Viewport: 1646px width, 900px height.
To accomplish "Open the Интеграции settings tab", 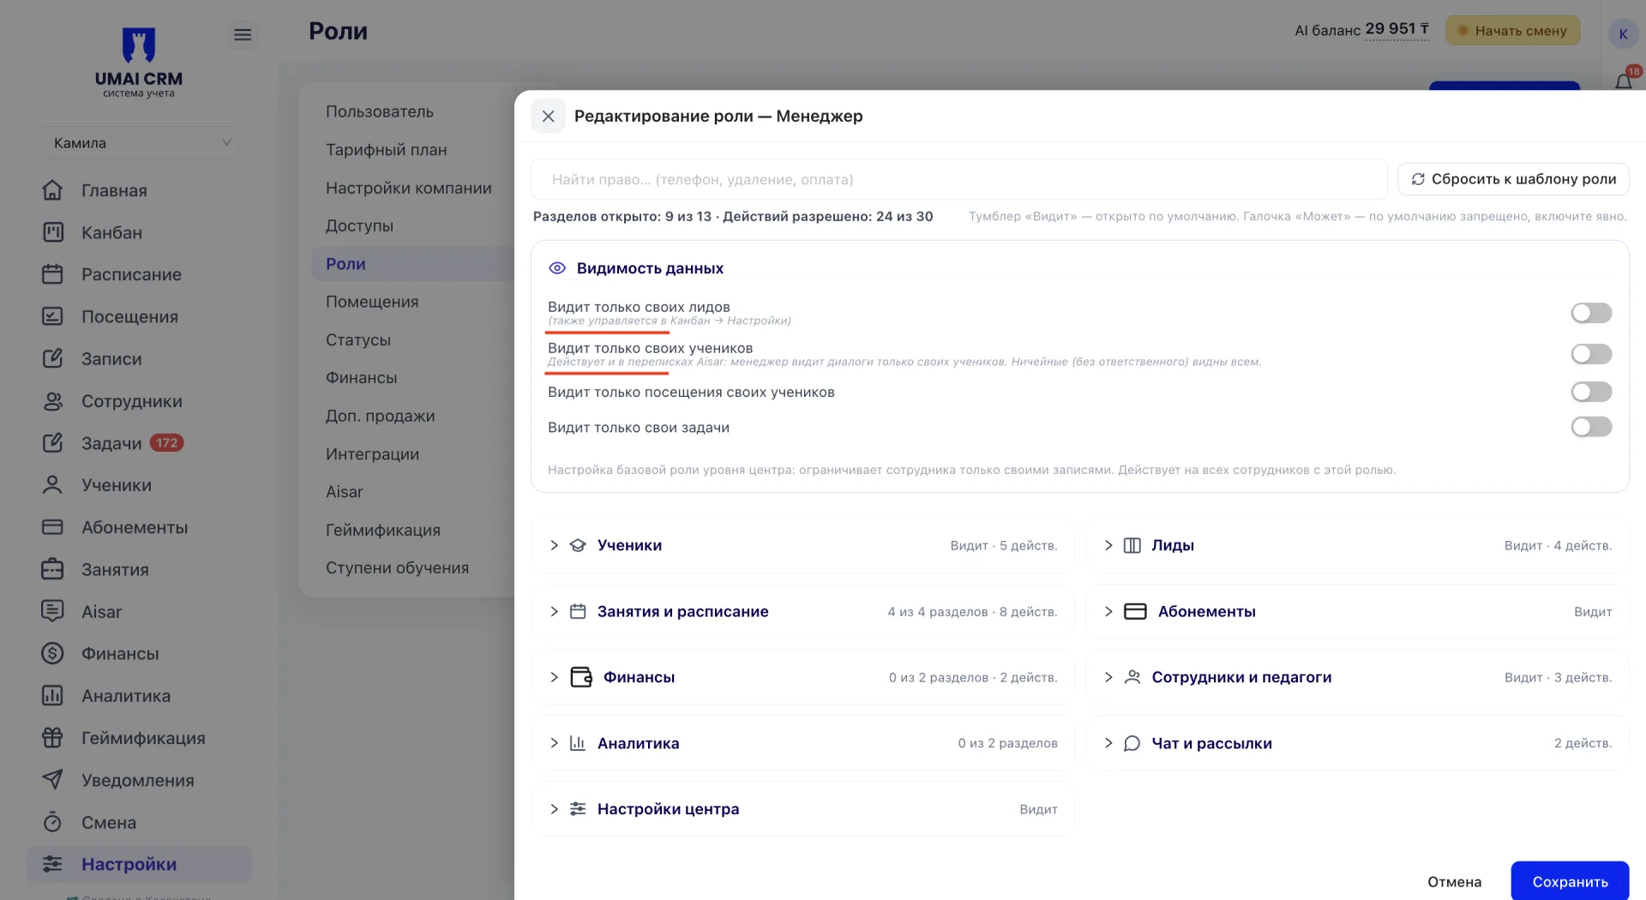I will (x=373, y=454).
